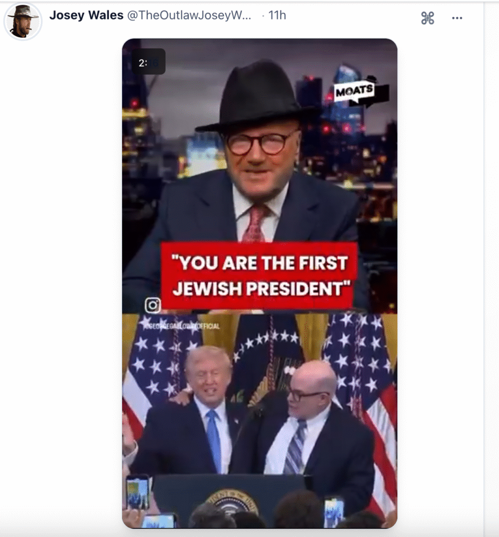This screenshot has height=537, width=499.
Task: Click the red-framed glasses in the top clip
Action: pos(257,143)
